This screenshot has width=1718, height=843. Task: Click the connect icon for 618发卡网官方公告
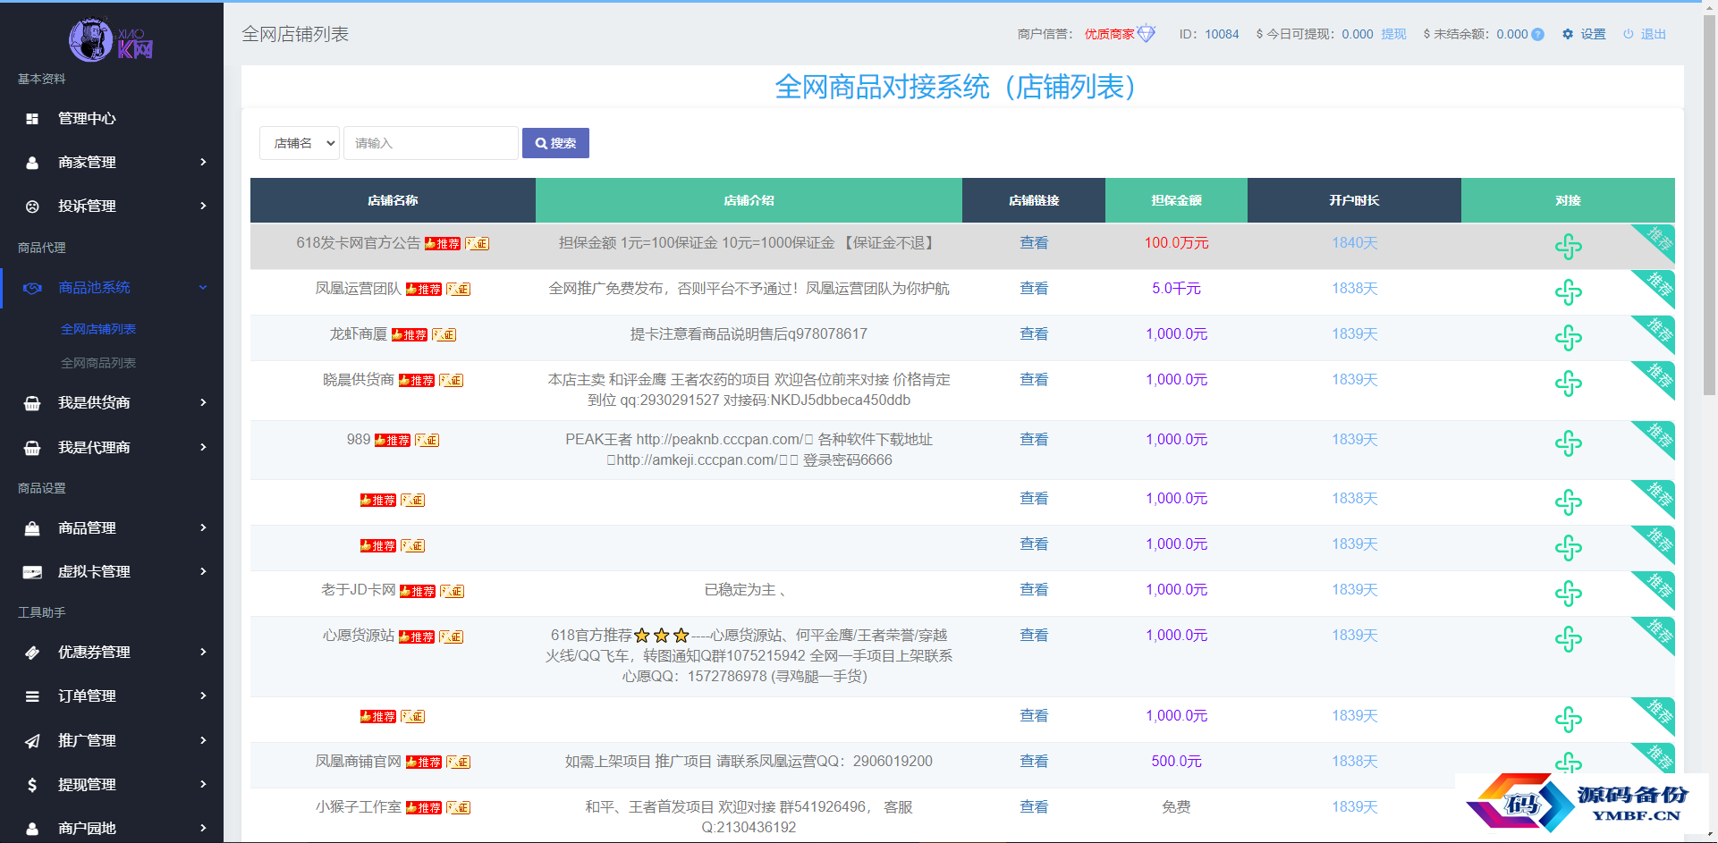[1568, 247]
